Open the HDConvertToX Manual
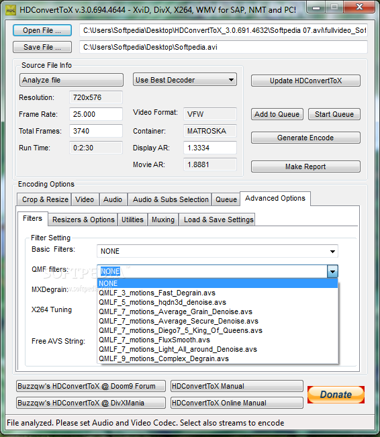The image size is (380, 437). click(237, 386)
